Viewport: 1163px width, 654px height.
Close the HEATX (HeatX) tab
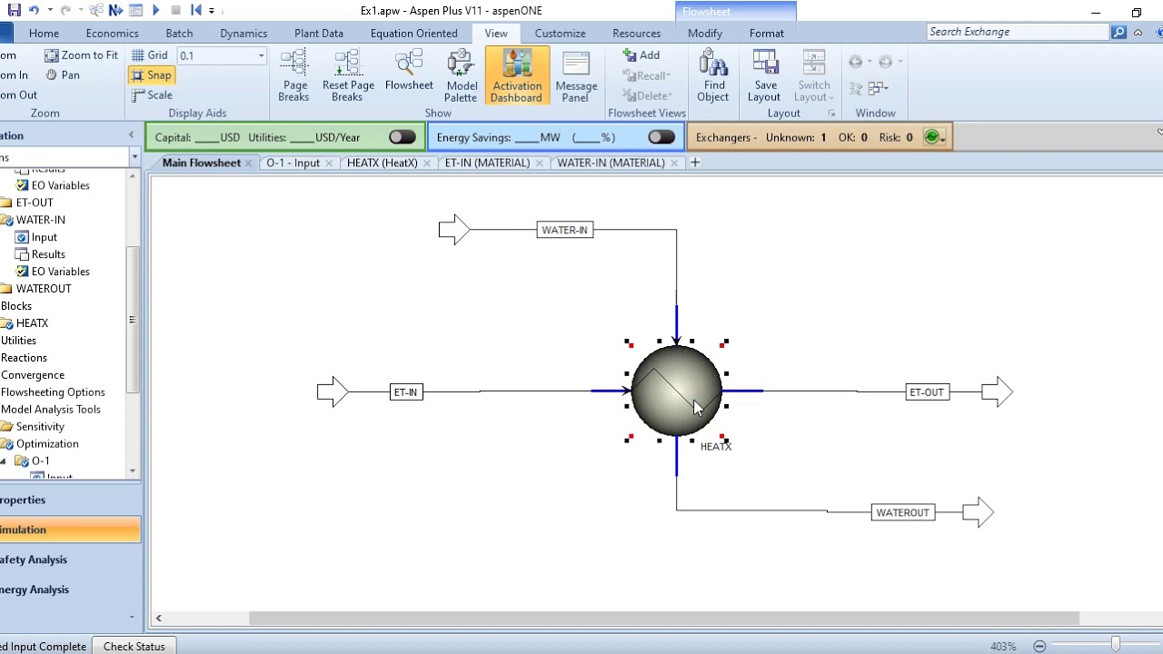(426, 163)
